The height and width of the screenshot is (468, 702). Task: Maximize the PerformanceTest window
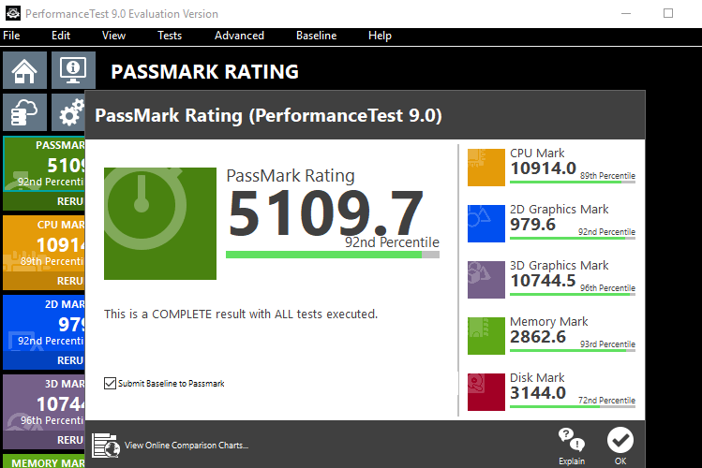(668, 13)
